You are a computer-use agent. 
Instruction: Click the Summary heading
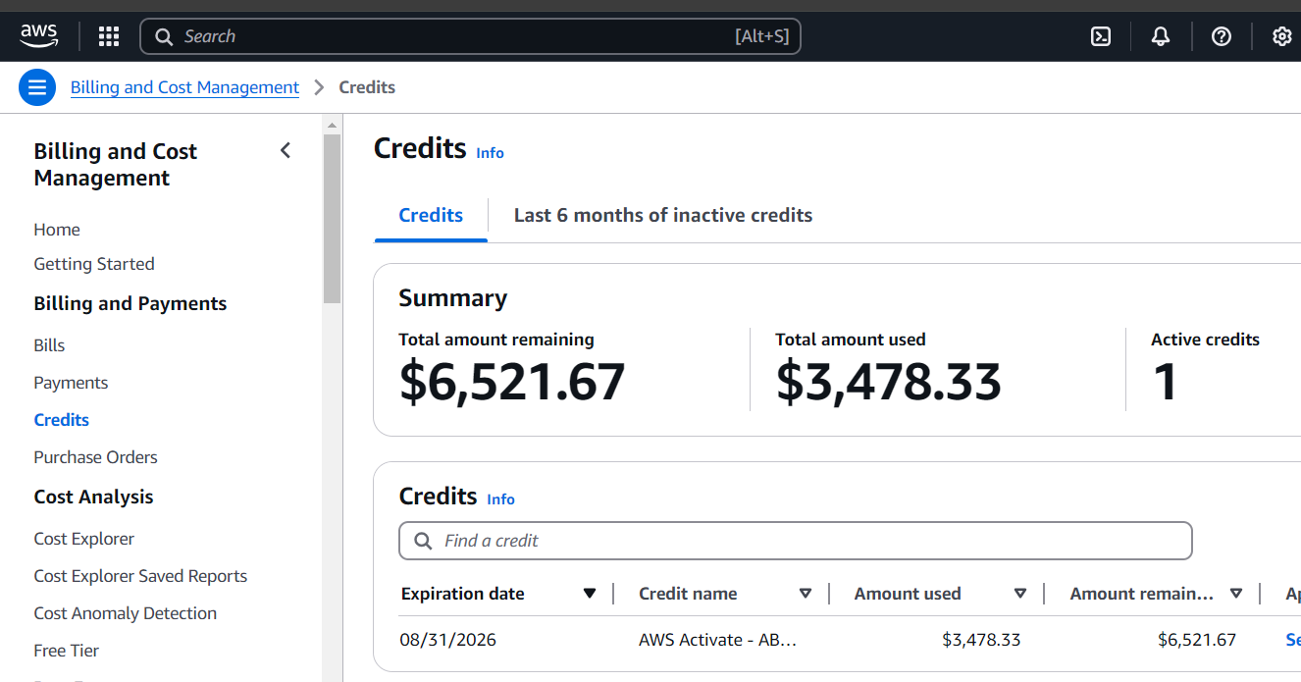click(x=453, y=298)
